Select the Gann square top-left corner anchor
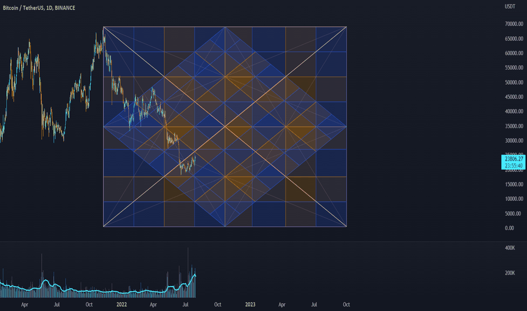 coord(103,27)
